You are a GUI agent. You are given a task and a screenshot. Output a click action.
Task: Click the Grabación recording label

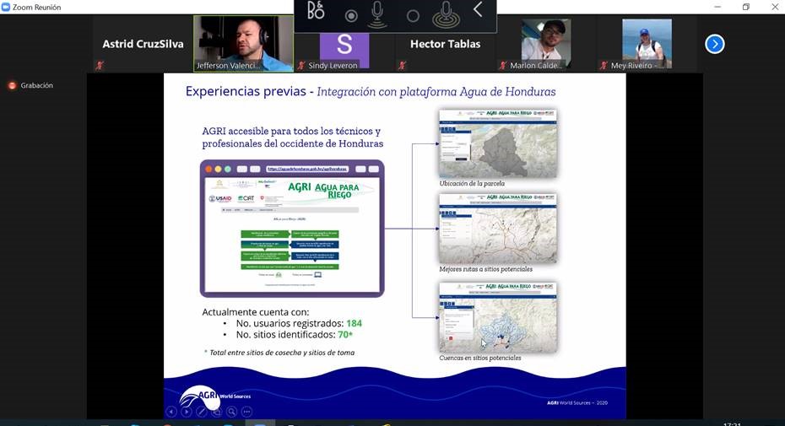[36, 85]
